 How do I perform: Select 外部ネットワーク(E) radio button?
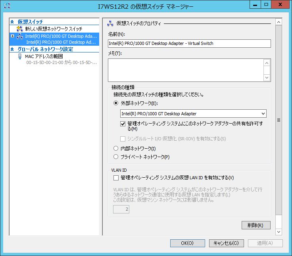tap(116, 103)
